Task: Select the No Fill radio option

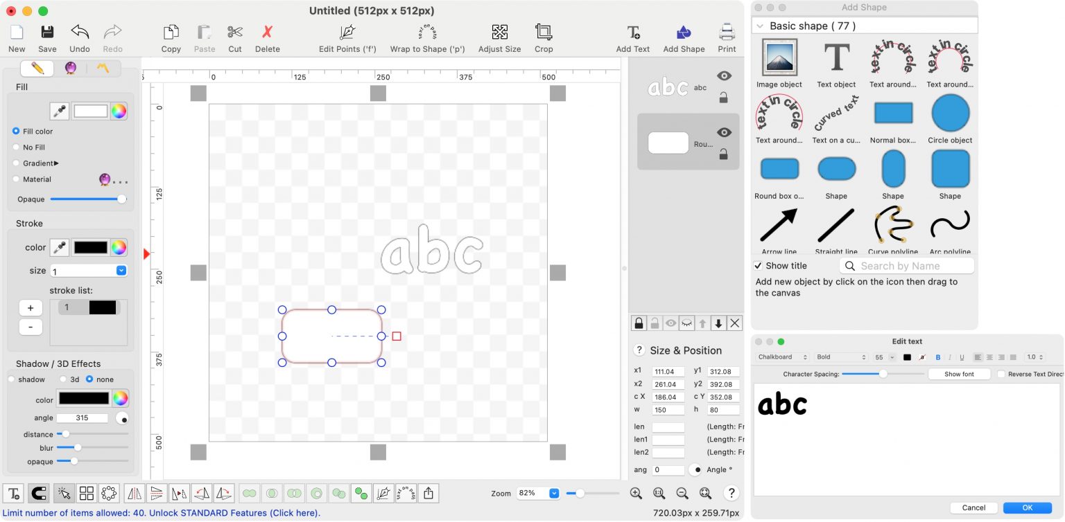Action: click(17, 147)
